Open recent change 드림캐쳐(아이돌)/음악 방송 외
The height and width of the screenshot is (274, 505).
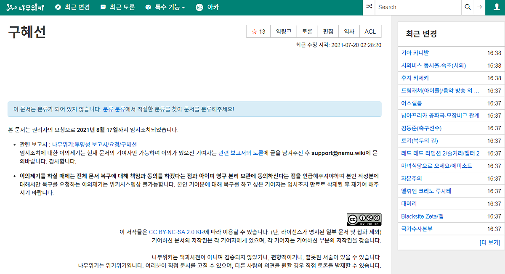tap(440, 91)
